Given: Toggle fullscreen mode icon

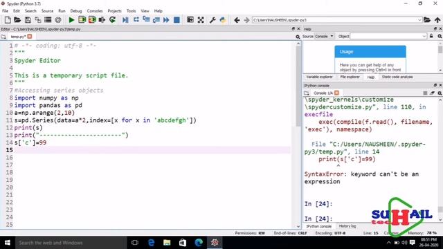Looking at the screenshot, I should [201, 20].
